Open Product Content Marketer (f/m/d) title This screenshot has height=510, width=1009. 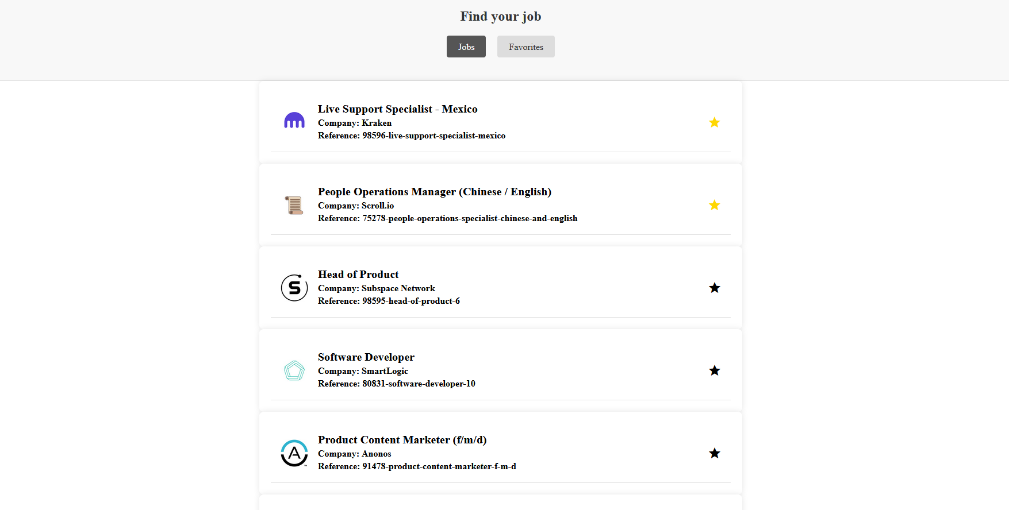coord(402,440)
